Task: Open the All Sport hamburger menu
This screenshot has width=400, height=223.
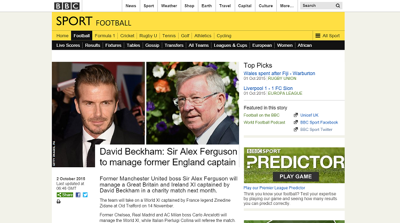Action: pos(327,36)
